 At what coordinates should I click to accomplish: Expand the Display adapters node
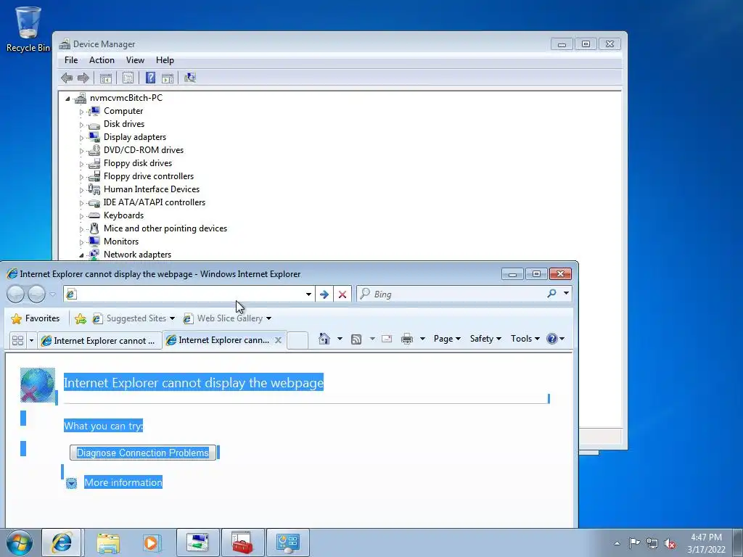point(81,138)
